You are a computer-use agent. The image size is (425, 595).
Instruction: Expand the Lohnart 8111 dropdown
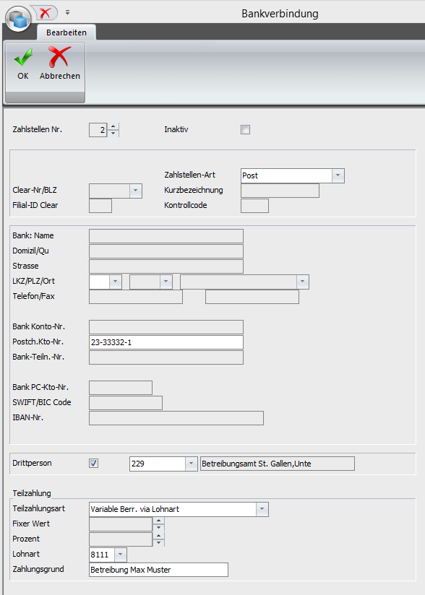click(121, 555)
